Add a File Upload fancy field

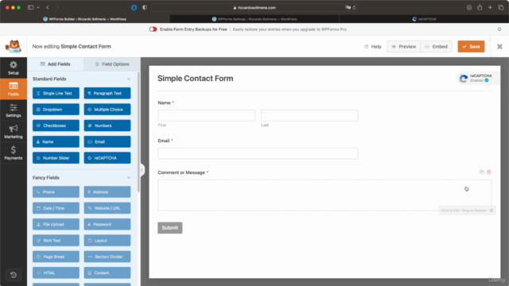56,224
